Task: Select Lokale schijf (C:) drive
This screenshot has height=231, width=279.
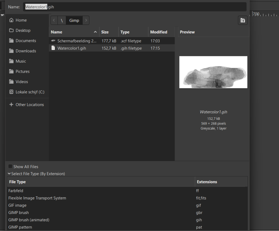Action: 30,92
